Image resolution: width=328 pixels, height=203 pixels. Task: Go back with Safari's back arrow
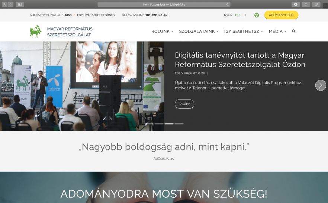point(4,4)
